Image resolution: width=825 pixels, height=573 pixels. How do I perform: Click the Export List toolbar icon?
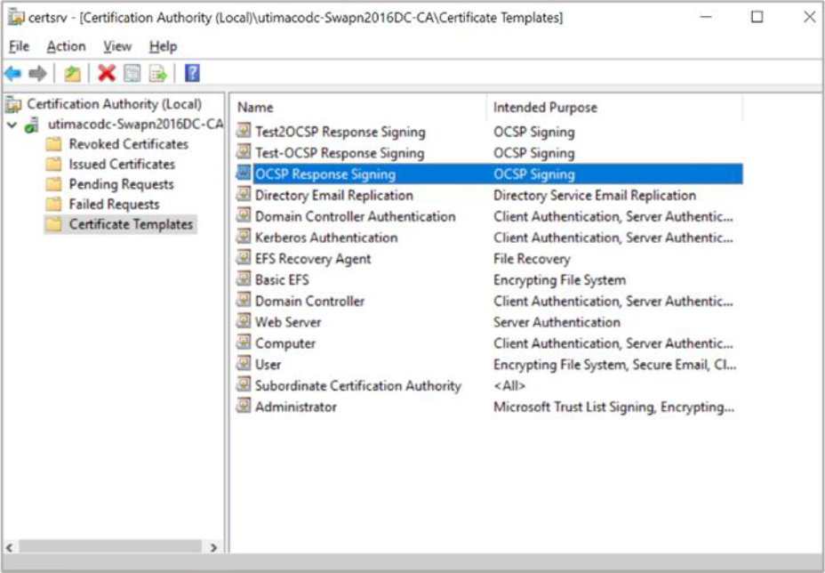[158, 74]
